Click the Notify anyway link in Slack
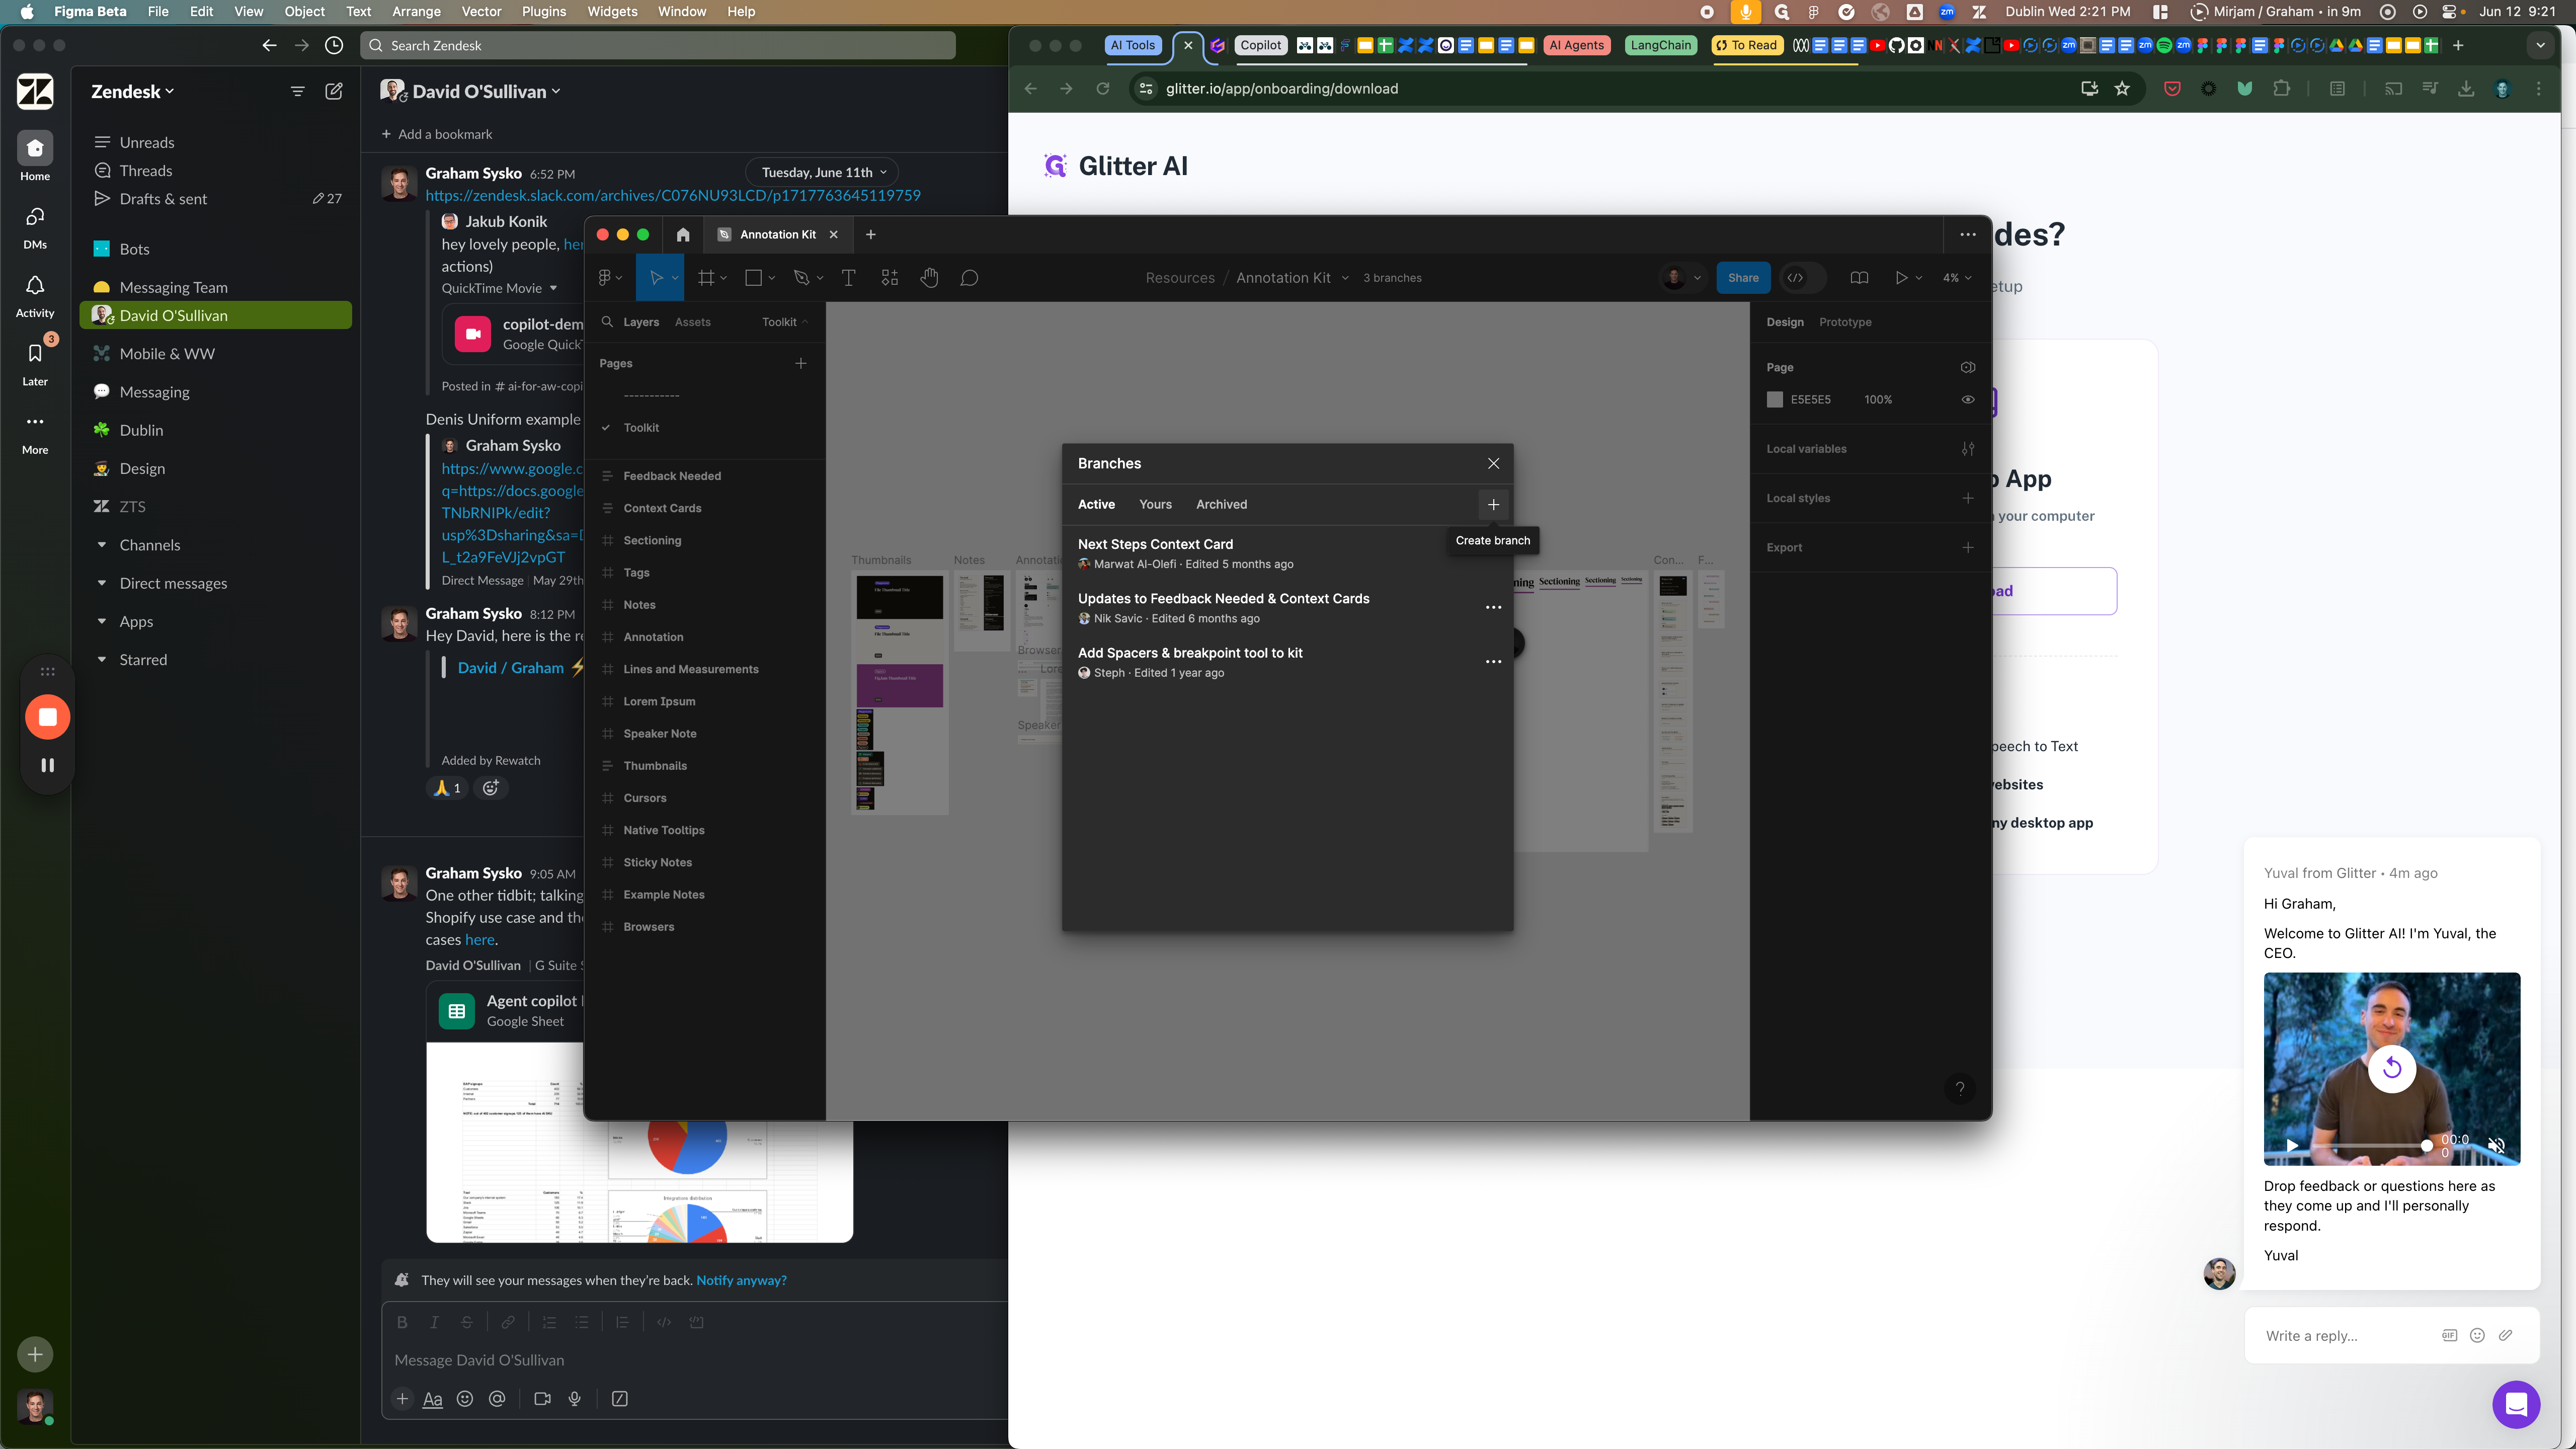The height and width of the screenshot is (1449, 2576). pyautogui.click(x=741, y=1280)
